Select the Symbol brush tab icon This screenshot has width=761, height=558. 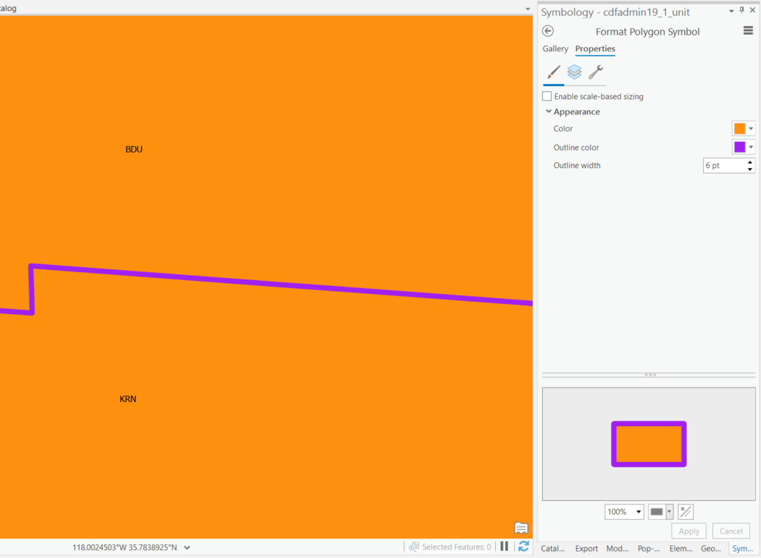(x=553, y=72)
